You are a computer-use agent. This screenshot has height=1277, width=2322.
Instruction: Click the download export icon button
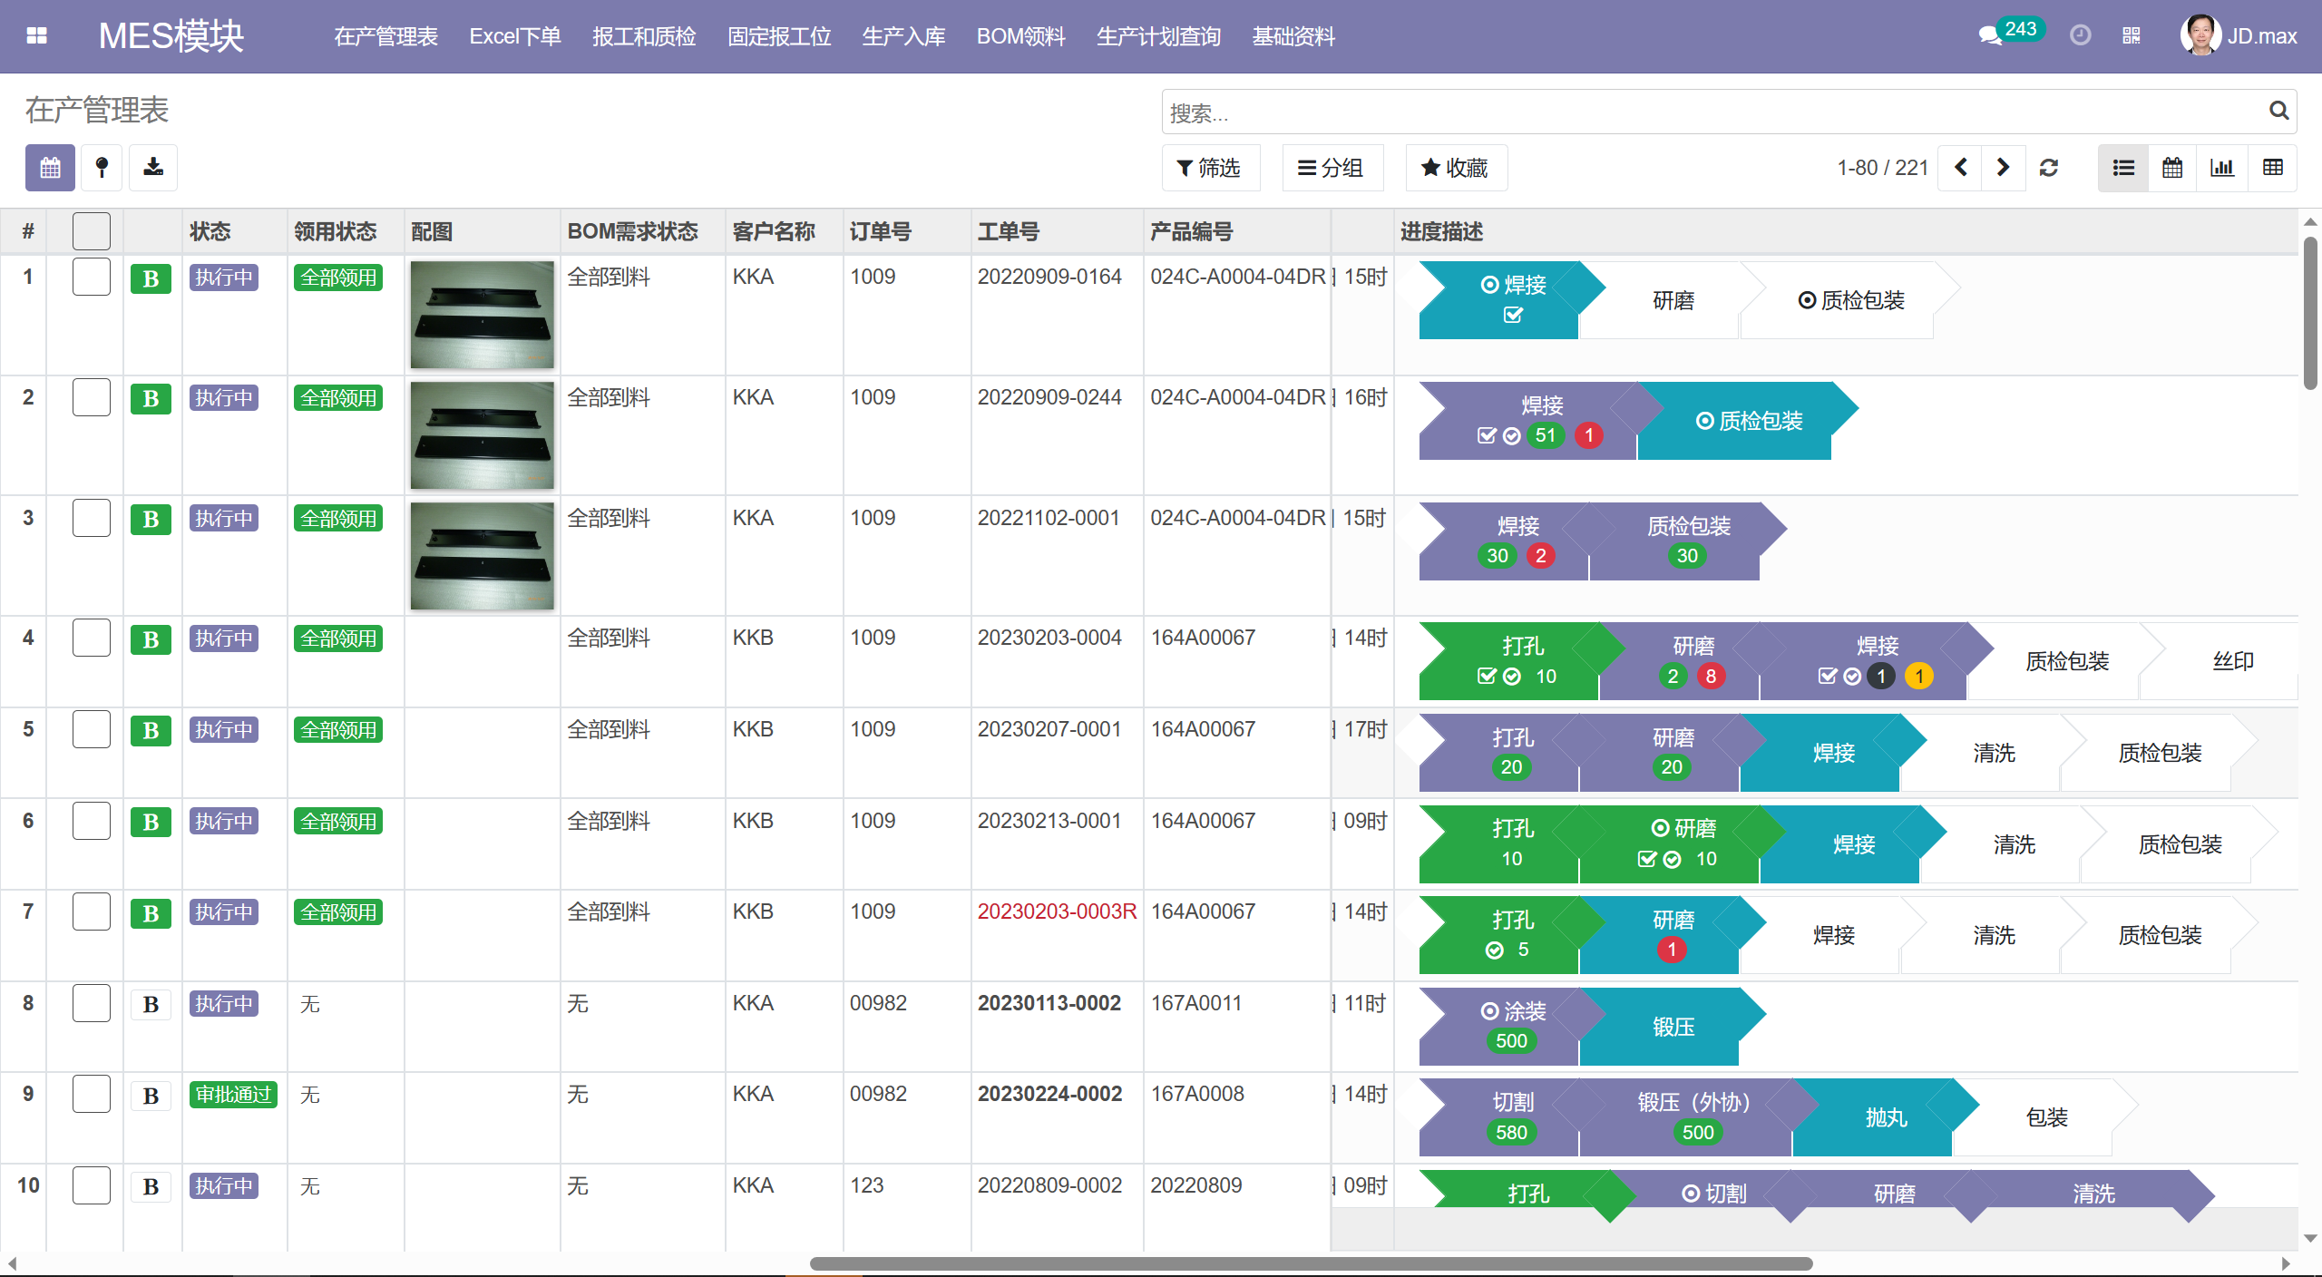click(153, 168)
